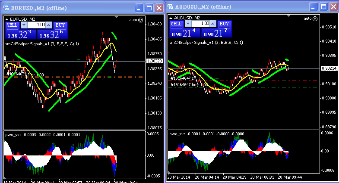Screen dimensions: 339x183
Task: Select smC4Scalper Signals_v1 label in EURUSD chart
Action: (42, 44)
